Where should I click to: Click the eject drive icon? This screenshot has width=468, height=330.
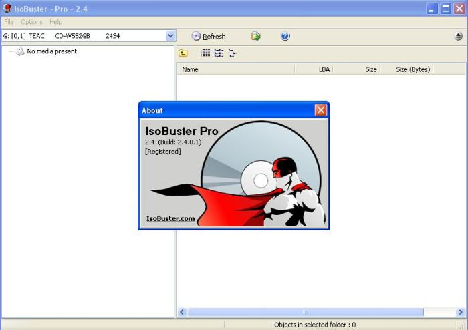click(459, 36)
